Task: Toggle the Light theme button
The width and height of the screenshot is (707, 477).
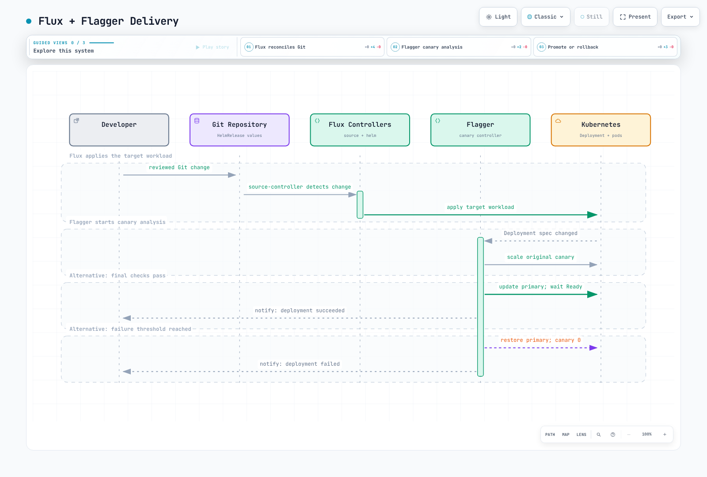Action: click(498, 17)
